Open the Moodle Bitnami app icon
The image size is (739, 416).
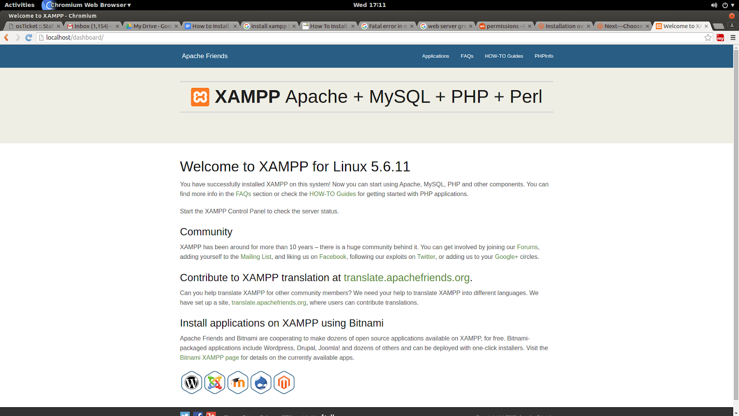[x=238, y=383]
